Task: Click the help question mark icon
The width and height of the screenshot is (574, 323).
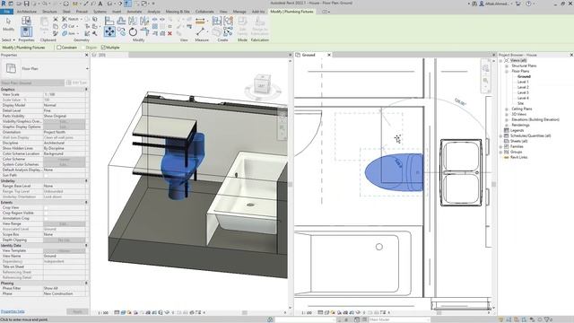Action: 528,4
